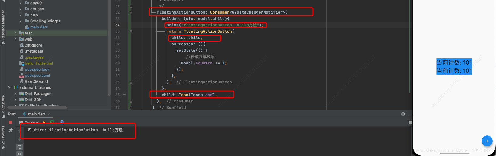Expand the day09 folder
This screenshot has height=156, width=496.
click(21, 3)
